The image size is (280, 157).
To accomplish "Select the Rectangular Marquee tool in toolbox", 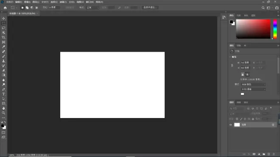I will (x=3, y=23).
